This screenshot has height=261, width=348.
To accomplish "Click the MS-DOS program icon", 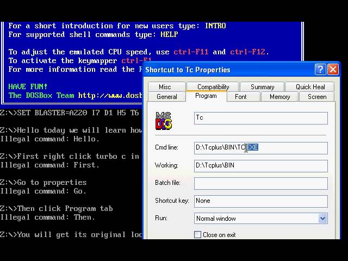I will point(164,121).
